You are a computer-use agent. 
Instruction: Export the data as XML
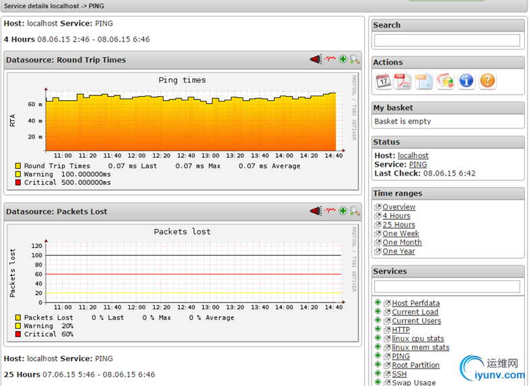click(424, 81)
